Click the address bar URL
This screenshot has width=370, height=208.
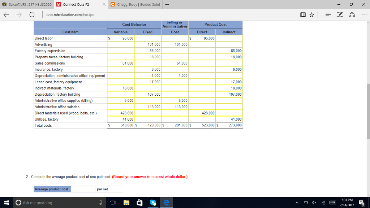pos(70,14)
